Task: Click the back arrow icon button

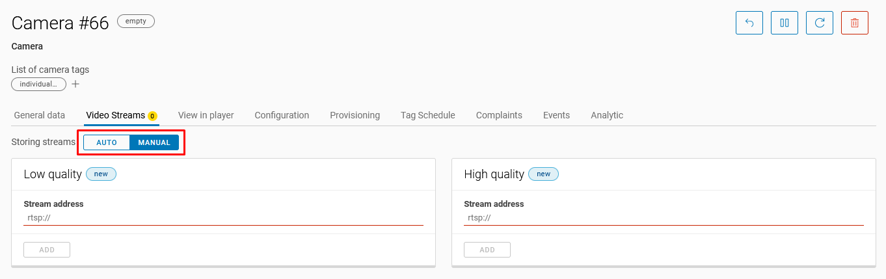Action: [749, 23]
